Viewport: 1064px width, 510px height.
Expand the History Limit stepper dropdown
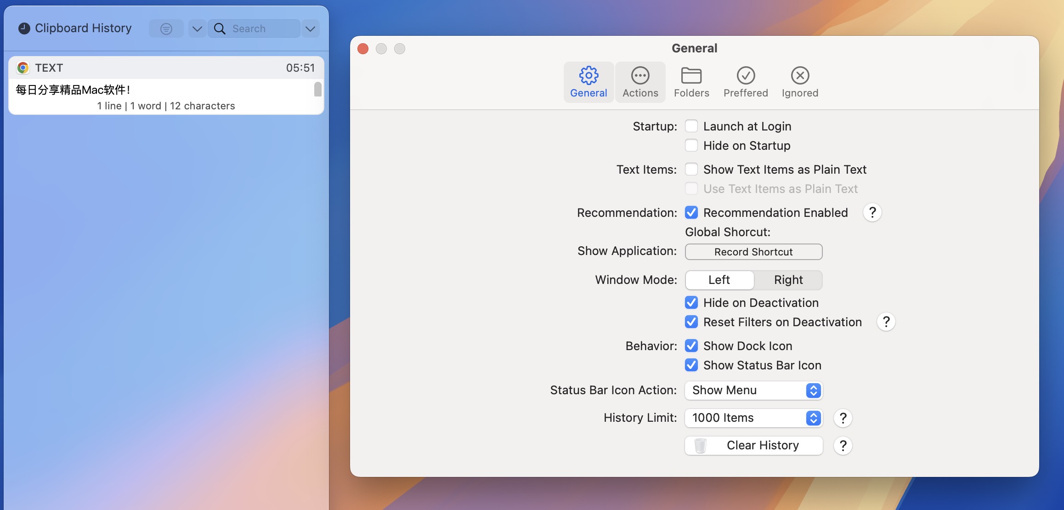812,417
